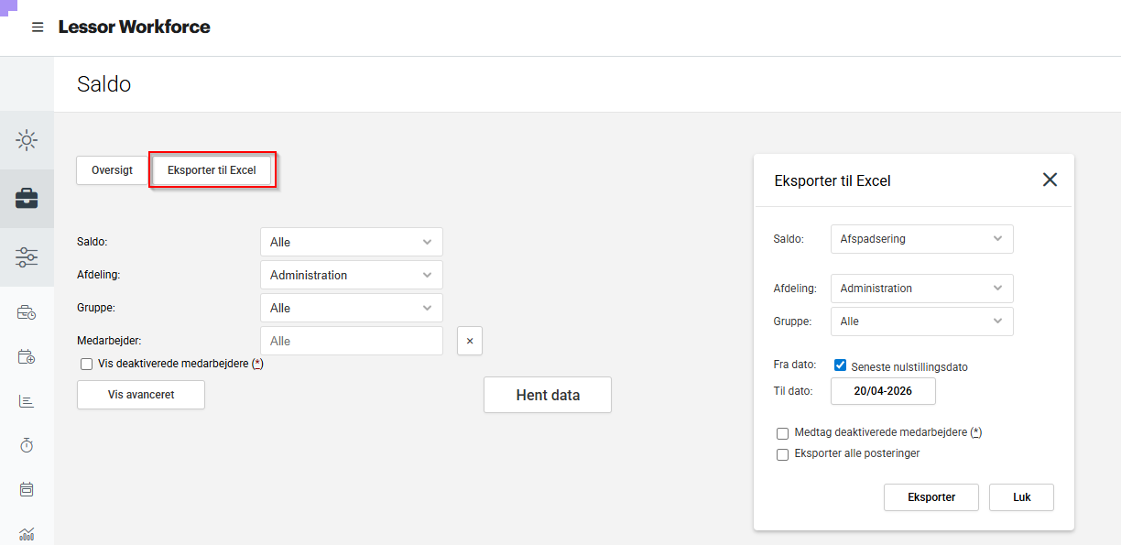Switch to the Oversigt tab
Screen dimensions: 1121x545
[x=113, y=170]
